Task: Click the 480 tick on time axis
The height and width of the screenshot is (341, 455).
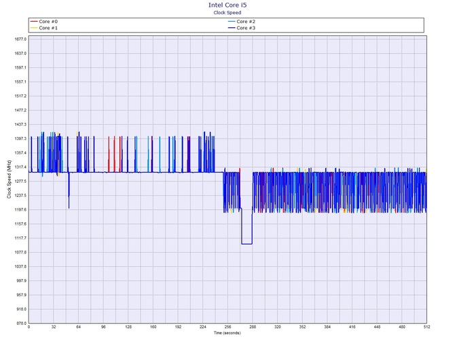Action: click(402, 327)
